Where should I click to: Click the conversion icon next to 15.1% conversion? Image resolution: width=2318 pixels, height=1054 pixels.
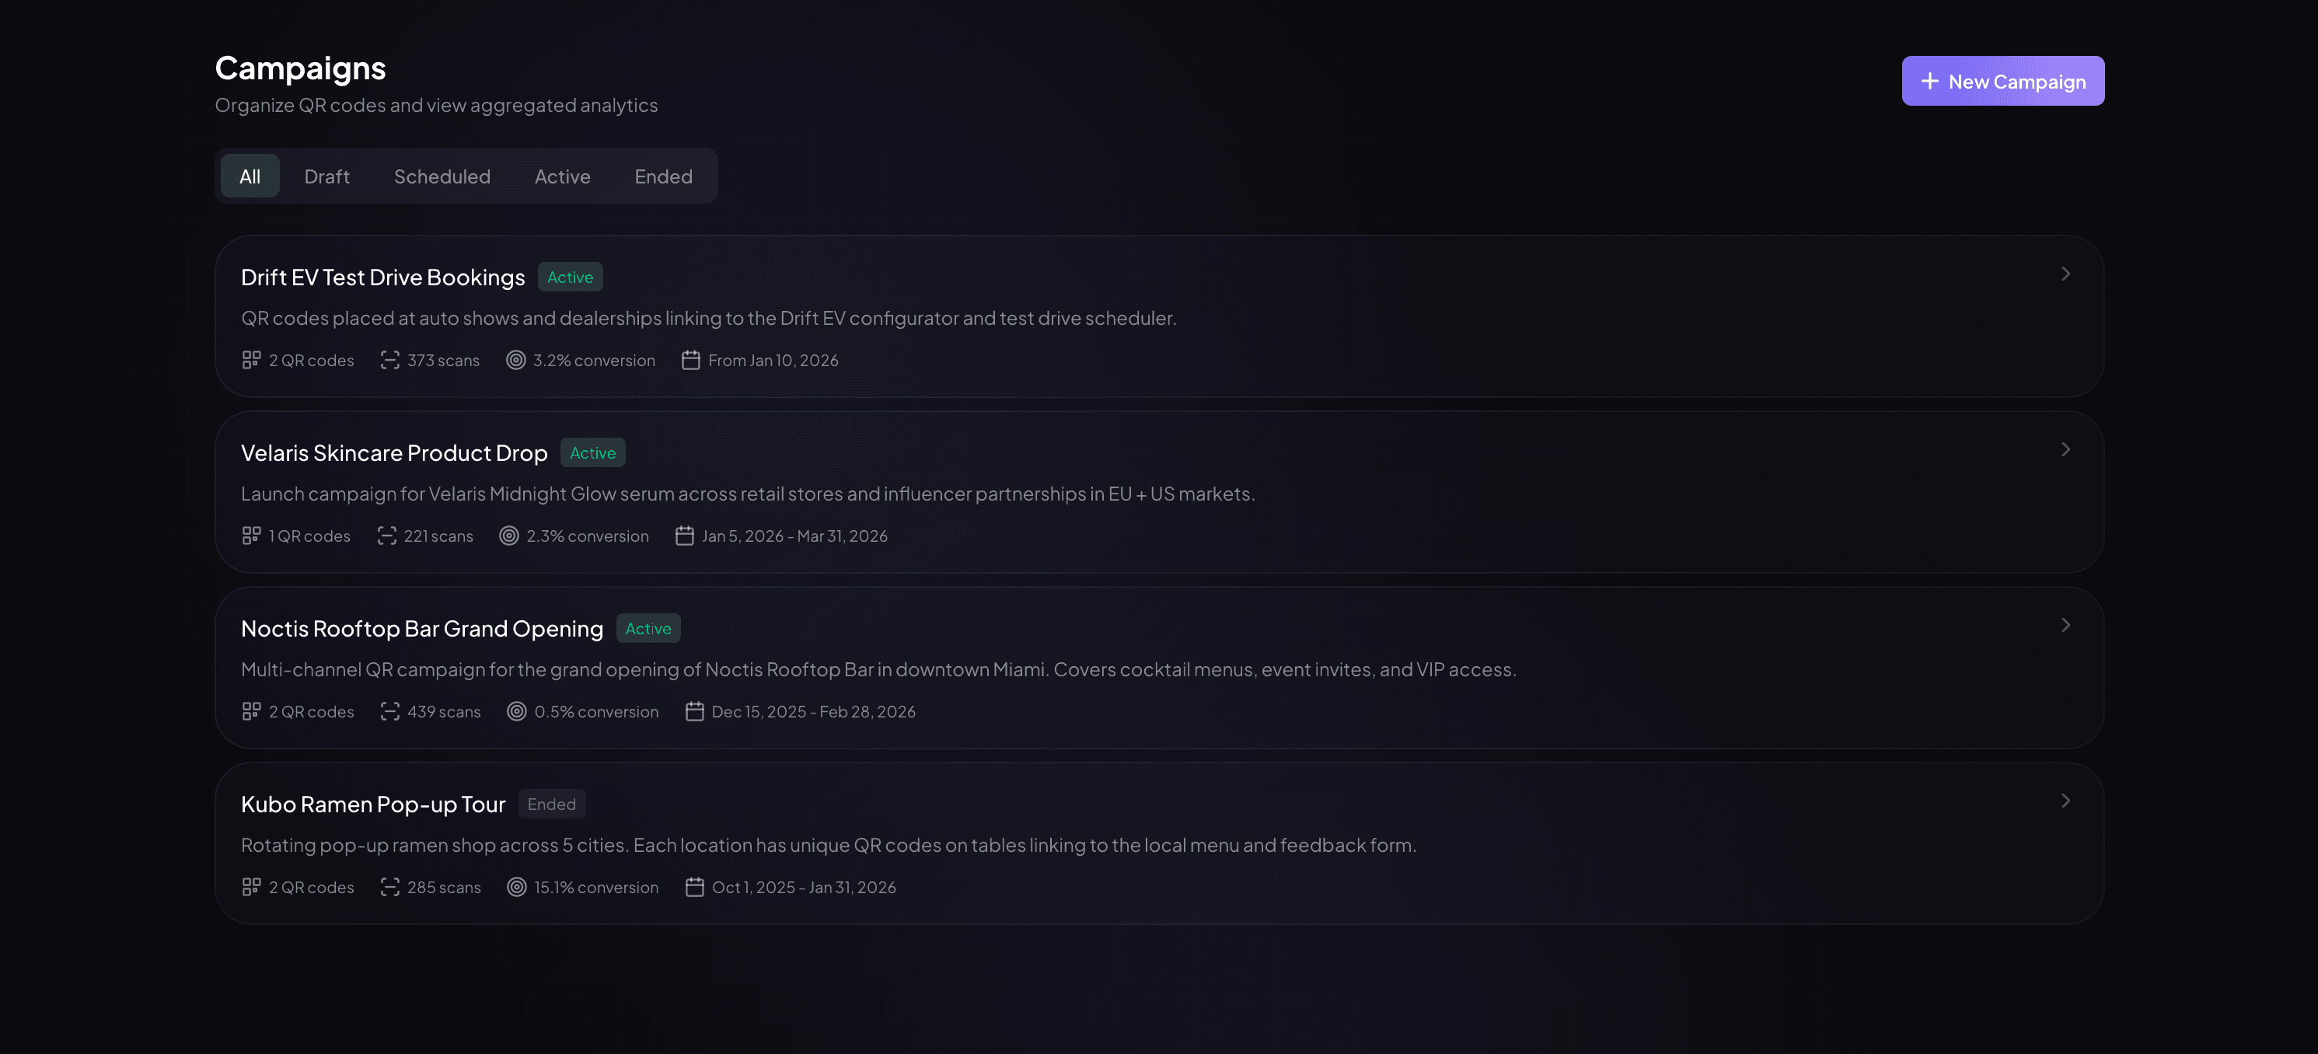(x=515, y=887)
